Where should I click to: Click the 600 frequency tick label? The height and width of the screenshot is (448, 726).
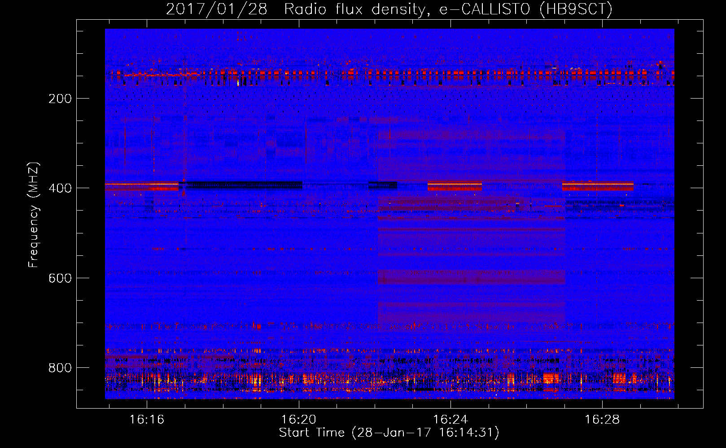[x=60, y=278]
